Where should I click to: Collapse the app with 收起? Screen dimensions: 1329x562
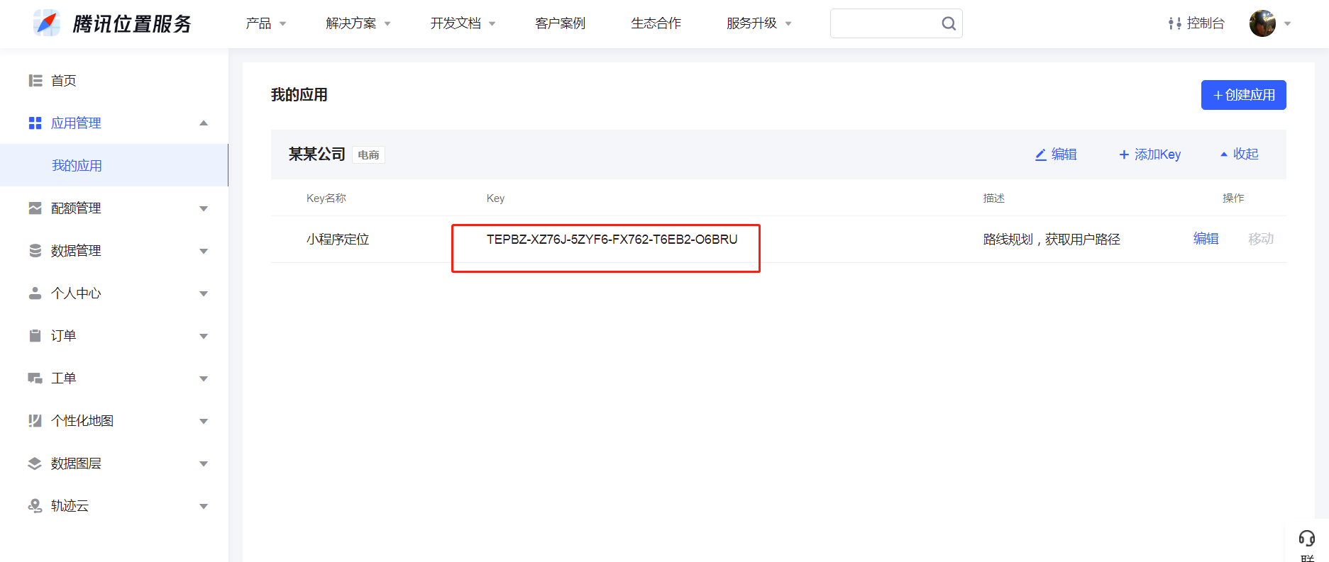tap(1239, 154)
